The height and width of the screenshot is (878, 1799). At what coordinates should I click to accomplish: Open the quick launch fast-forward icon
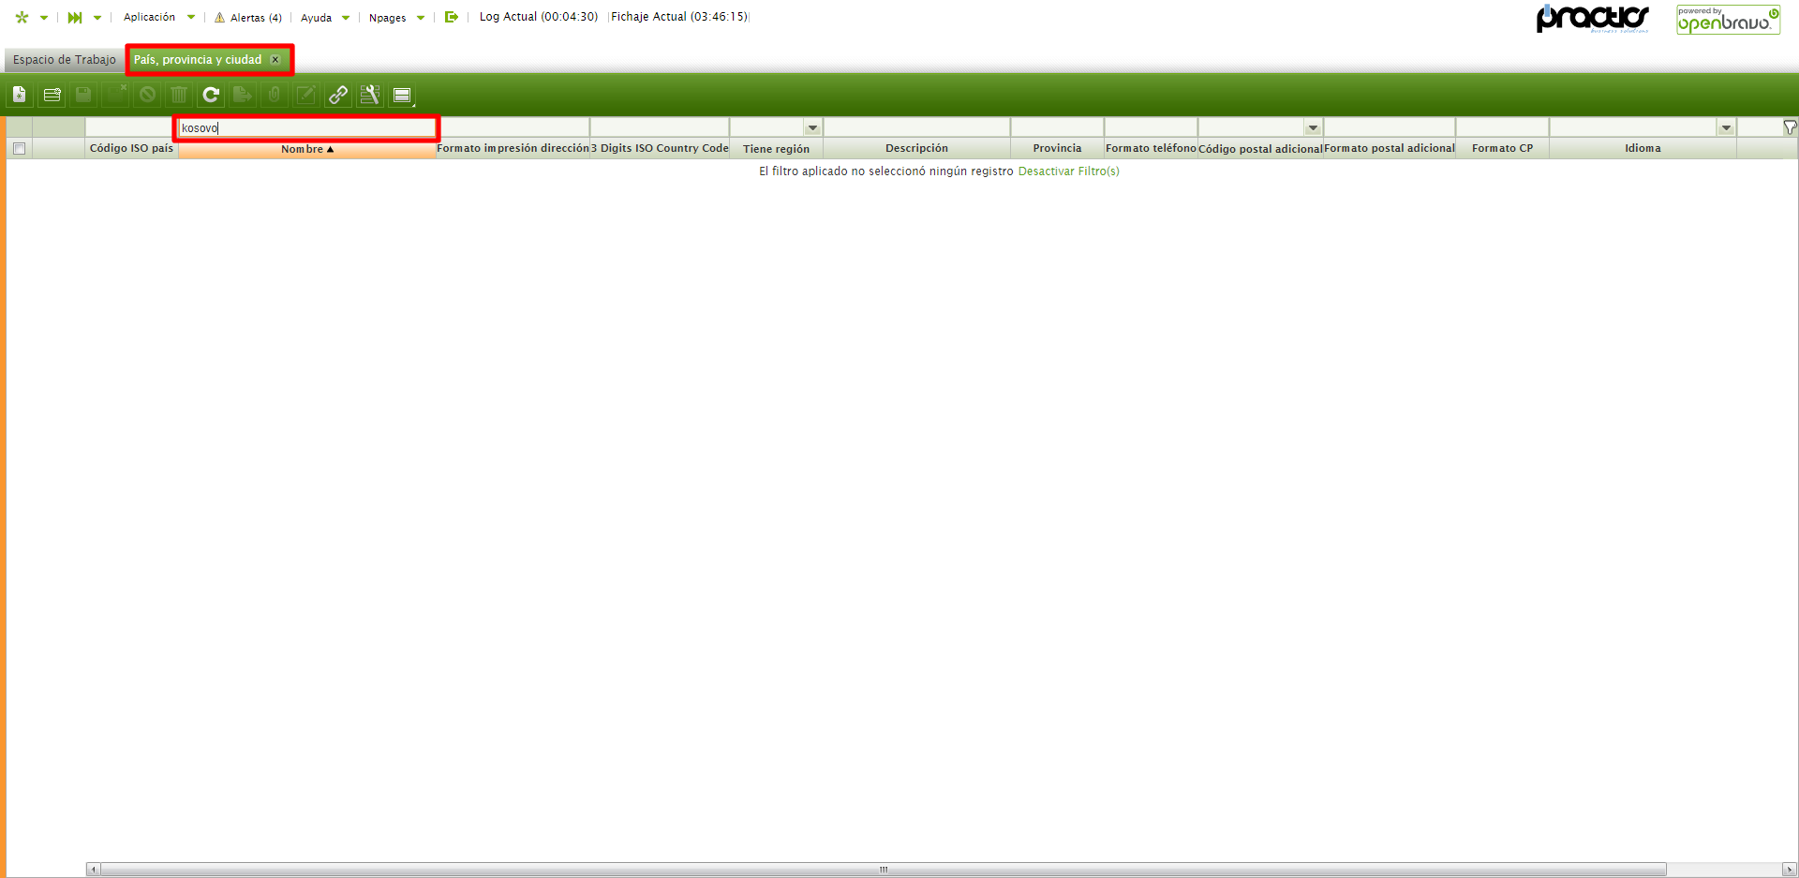pos(75,17)
